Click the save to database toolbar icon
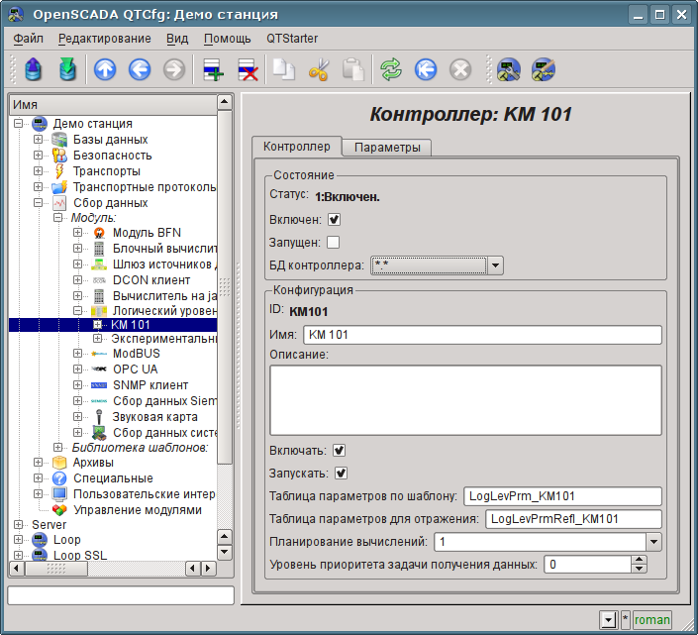Viewport: 698px width, 635px height. coord(67,69)
